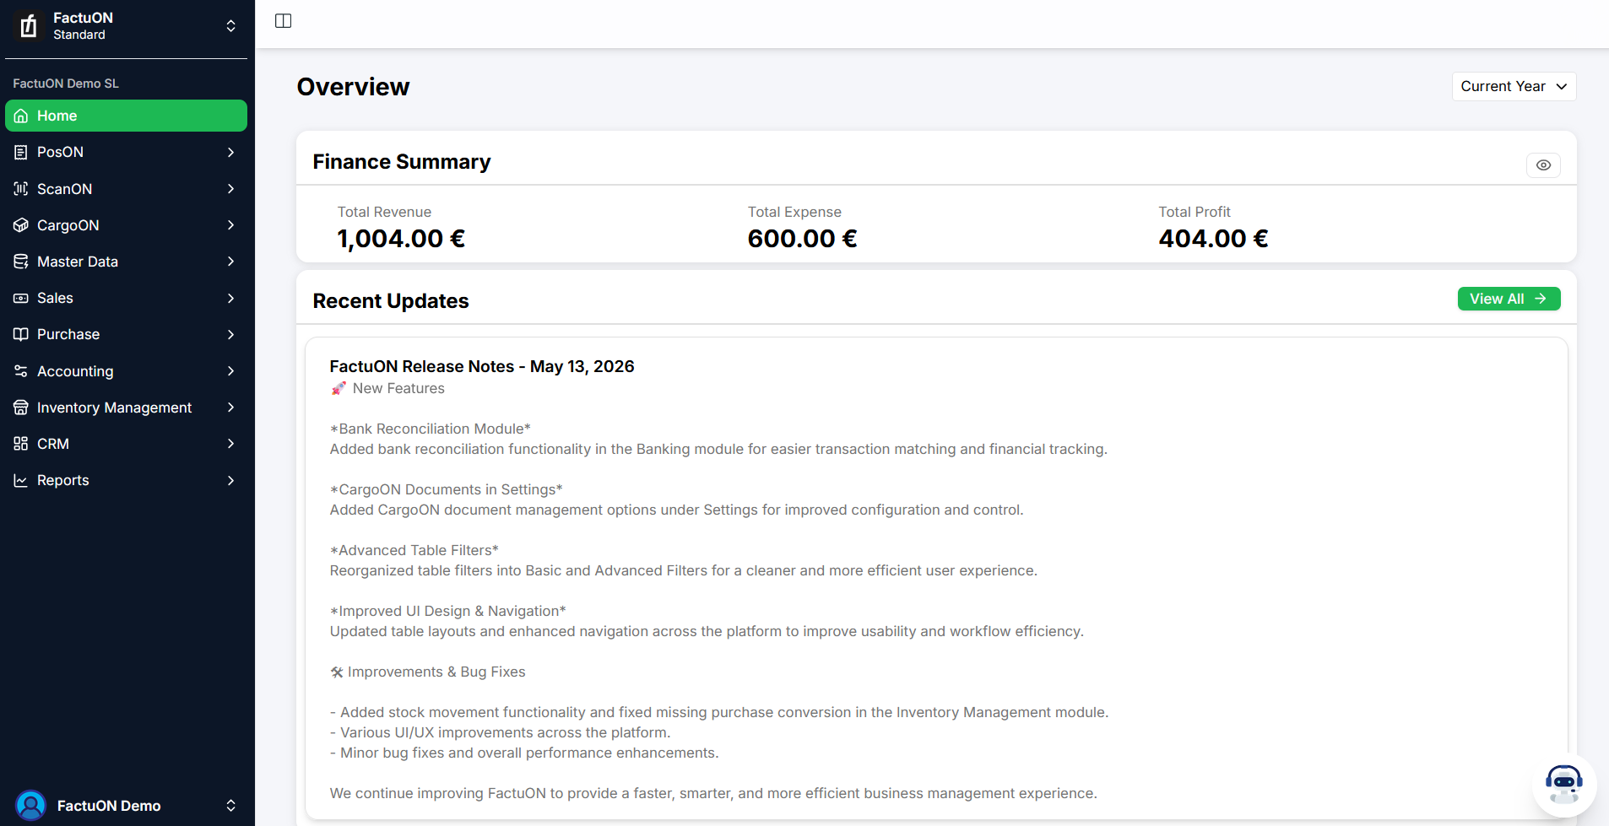The image size is (1609, 826).
Task: Open the Inventory Management menu item
Action: tap(126, 408)
